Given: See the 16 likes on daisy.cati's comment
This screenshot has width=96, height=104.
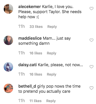Looking at the screenshot, I should (36, 74).
